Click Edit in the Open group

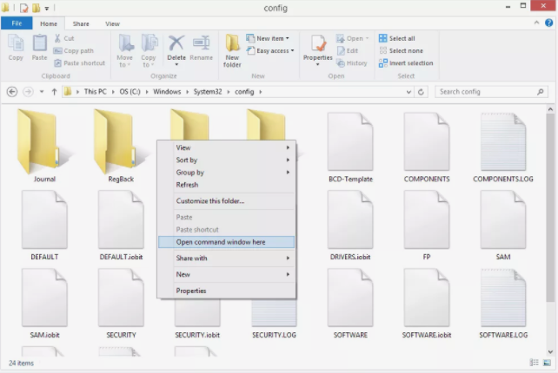[x=348, y=51]
